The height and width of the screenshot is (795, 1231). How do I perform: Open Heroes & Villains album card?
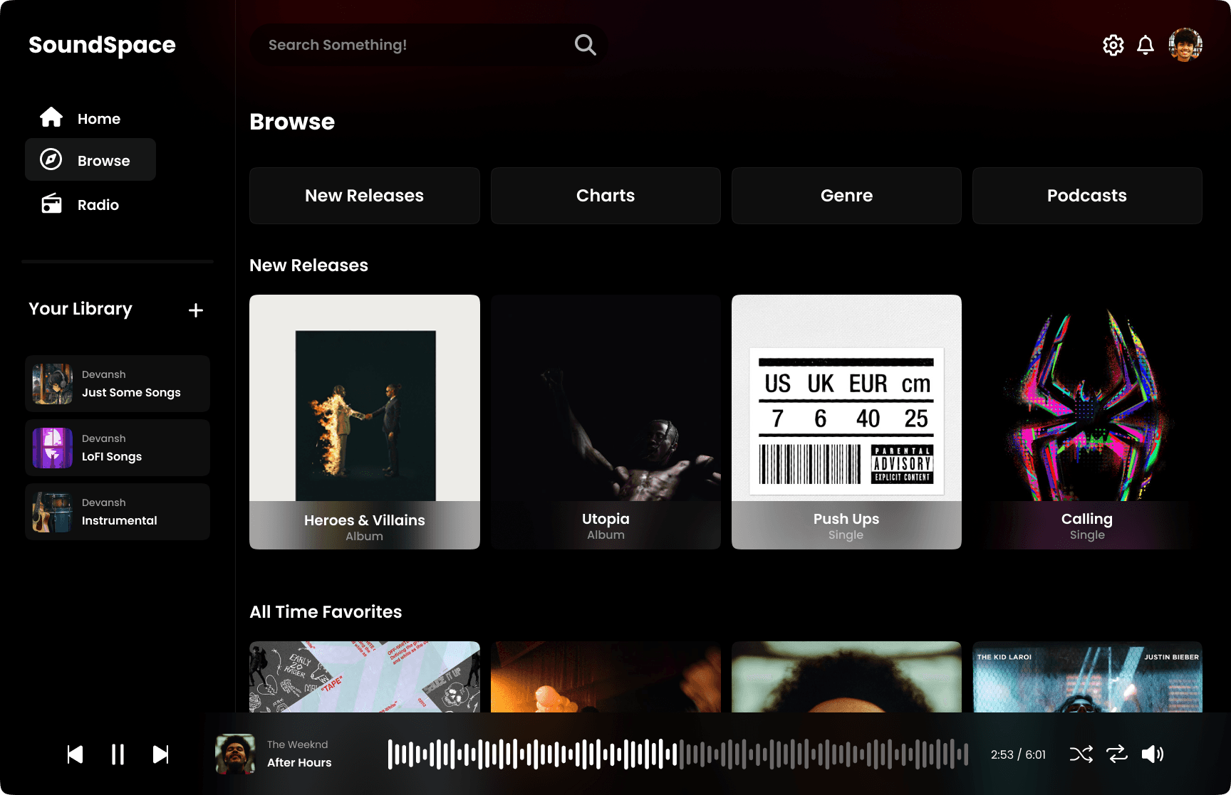[365, 422]
